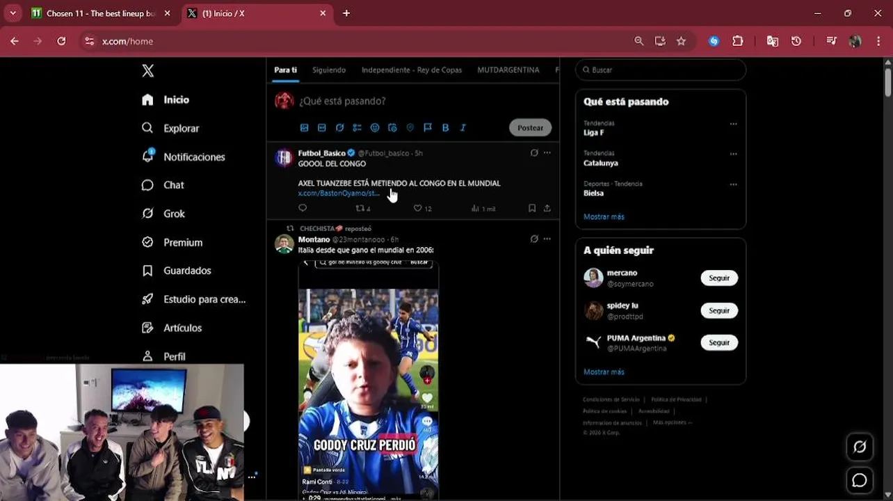893x501 pixels.
Task: Apply bold formatting in composer
Action: [445, 127]
